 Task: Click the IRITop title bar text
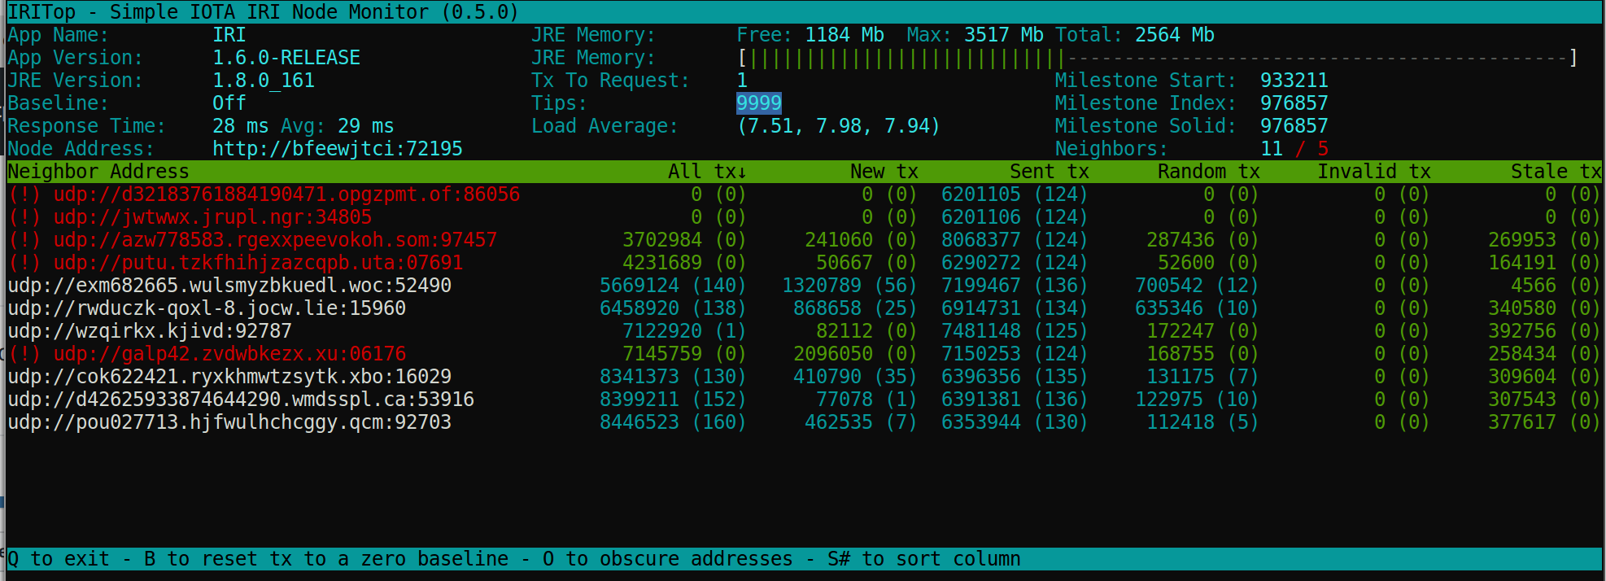coord(264,12)
